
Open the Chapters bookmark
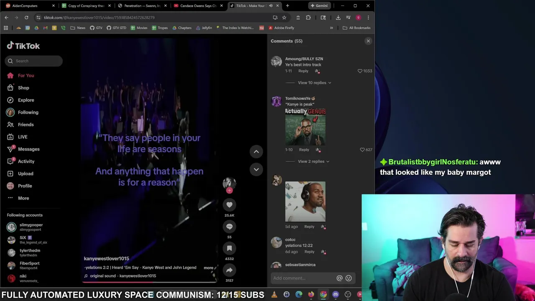point(181,28)
